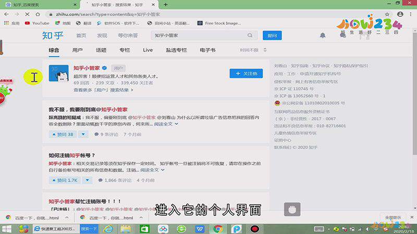The image size is (417, 234).
Task: Open 京 ICP 证 110745 号 link
Action: coord(293,88)
